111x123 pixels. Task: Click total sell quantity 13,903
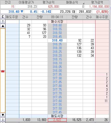(x=40, y=120)
